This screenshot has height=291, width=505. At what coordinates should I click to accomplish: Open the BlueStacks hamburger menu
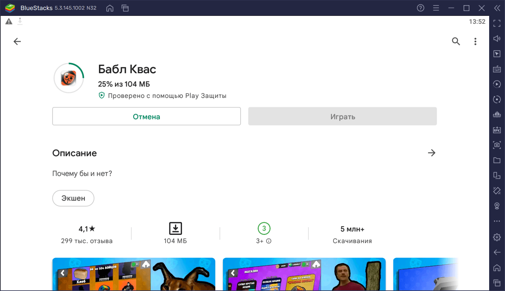[436, 8]
